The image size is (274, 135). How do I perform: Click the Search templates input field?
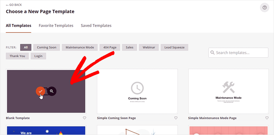[238, 53]
